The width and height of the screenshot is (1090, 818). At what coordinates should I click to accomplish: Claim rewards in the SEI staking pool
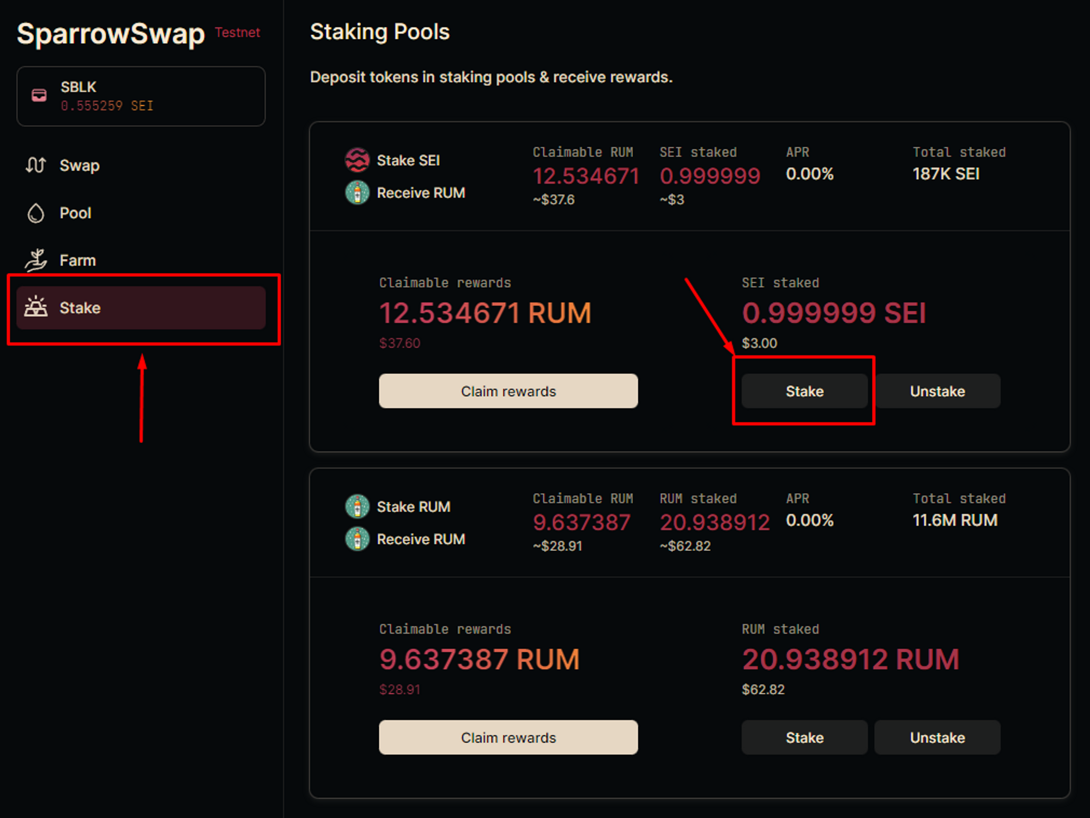point(508,391)
